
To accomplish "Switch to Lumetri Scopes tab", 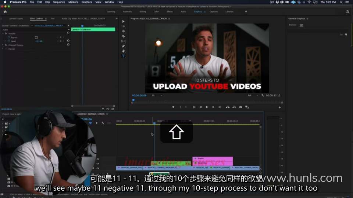I will (x=16, y=19).
